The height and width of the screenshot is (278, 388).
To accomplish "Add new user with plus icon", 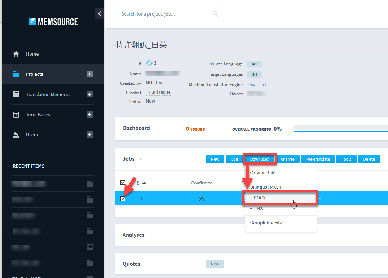I will (x=90, y=135).
